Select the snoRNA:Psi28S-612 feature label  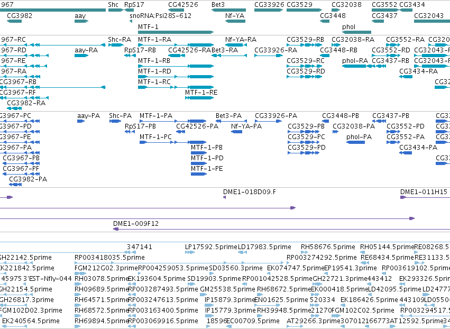point(160,16)
